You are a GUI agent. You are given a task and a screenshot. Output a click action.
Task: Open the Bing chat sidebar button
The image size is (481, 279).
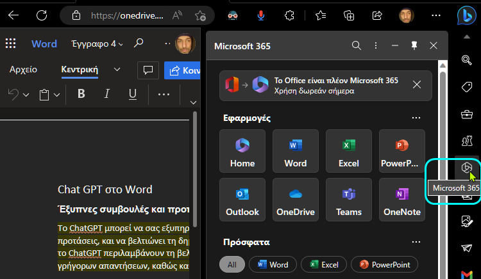click(467, 15)
